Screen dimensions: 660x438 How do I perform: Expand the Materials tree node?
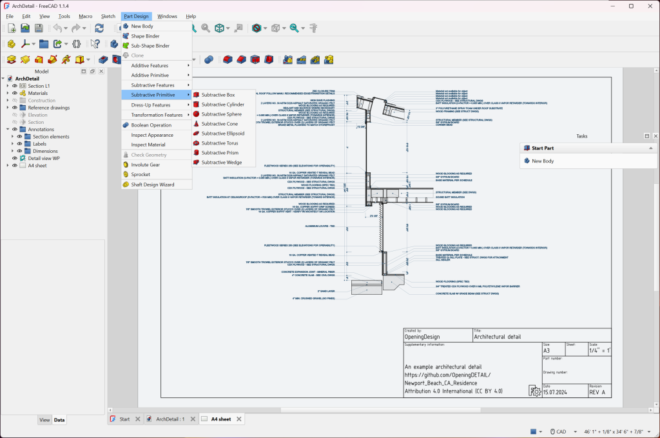[8, 93]
